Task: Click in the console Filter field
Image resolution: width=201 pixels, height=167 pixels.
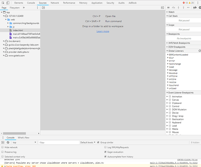Action: pyautogui.click(x=59, y=143)
